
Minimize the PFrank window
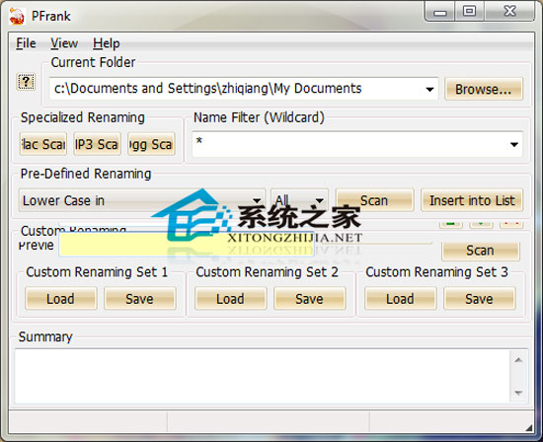pos(440,12)
